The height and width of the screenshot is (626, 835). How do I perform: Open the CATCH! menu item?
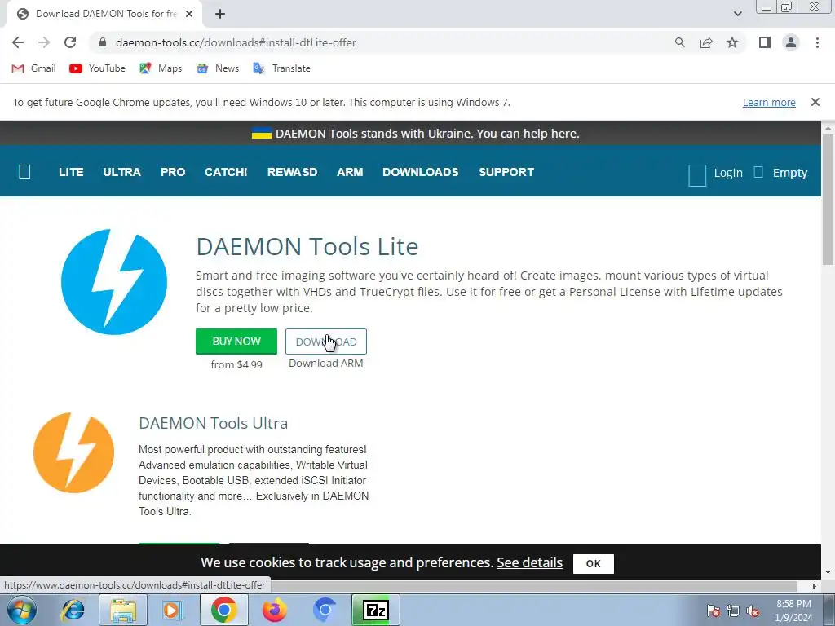click(226, 172)
